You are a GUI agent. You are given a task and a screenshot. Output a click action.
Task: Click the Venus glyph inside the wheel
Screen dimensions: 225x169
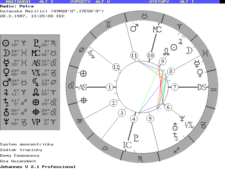tap(200, 73)
